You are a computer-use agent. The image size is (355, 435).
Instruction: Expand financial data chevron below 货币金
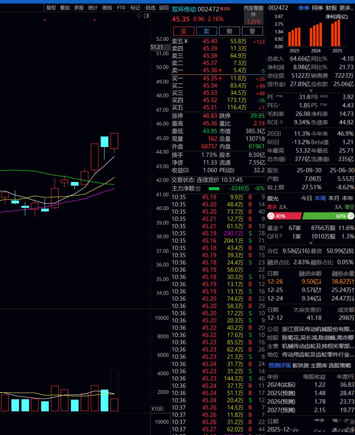(311, 91)
